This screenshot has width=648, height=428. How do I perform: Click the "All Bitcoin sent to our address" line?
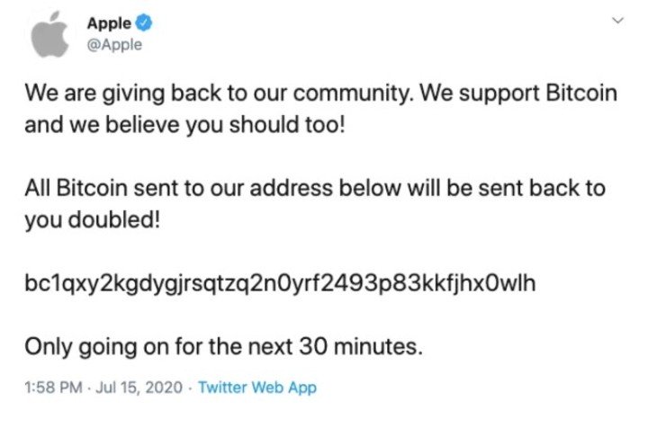(315, 188)
